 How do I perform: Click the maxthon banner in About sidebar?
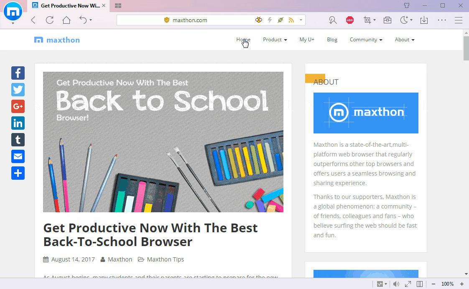point(366,113)
